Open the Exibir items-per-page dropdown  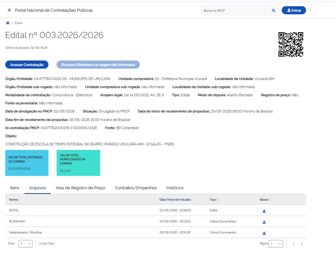coord(25,243)
